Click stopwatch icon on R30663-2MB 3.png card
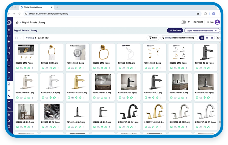Viewport: 228px width, 145px height. [x=76, y=68]
